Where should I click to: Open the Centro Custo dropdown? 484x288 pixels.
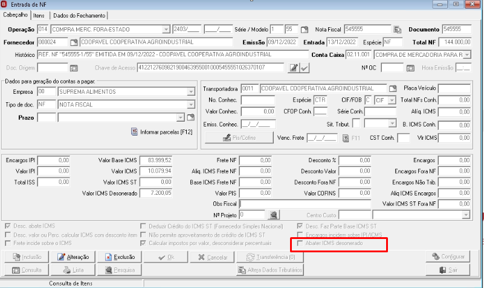466,215
